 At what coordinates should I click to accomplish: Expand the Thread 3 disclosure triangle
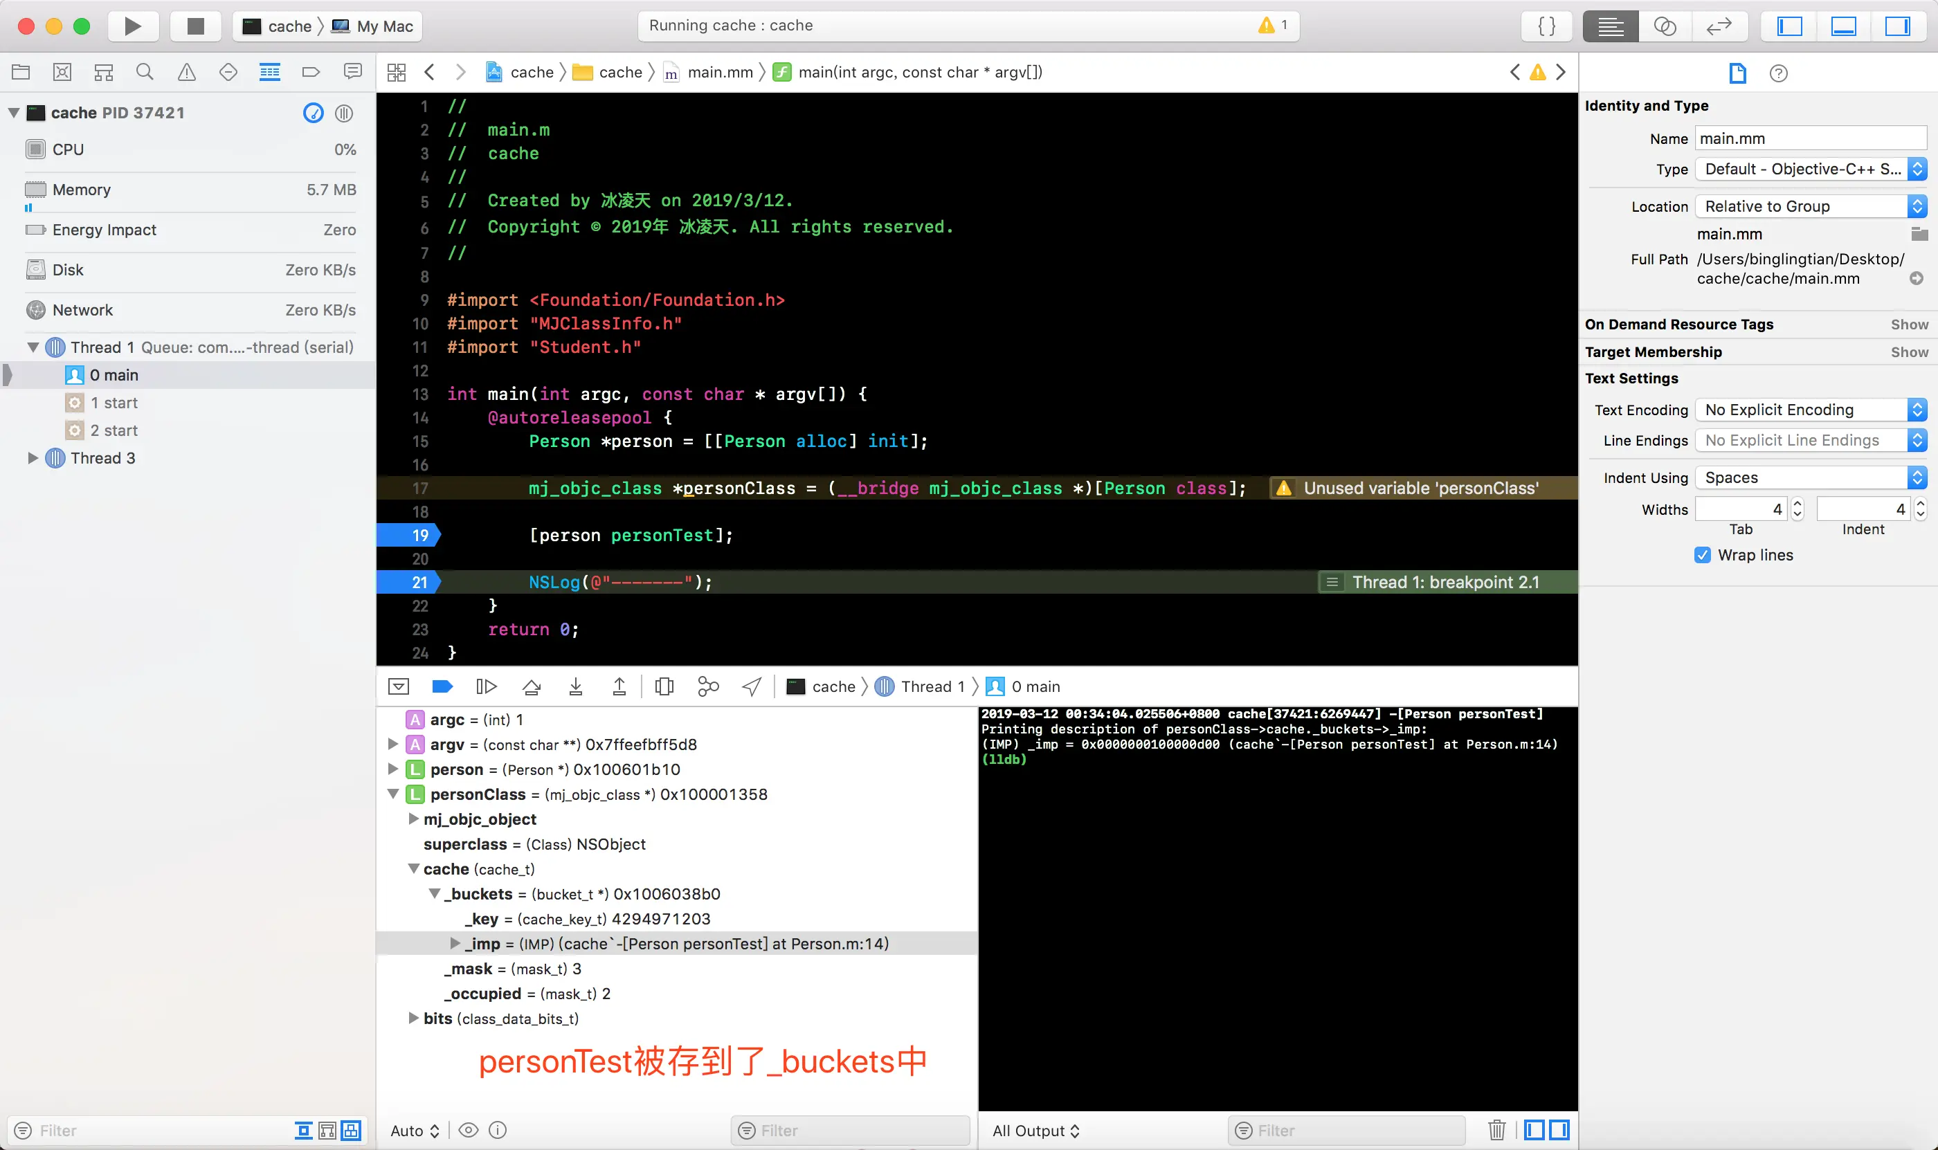[33, 458]
